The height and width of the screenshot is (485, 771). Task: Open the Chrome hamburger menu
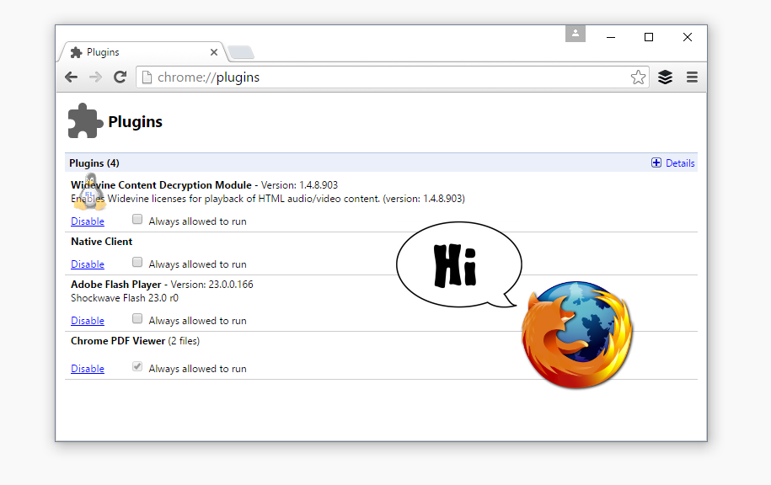click(692, 77)
